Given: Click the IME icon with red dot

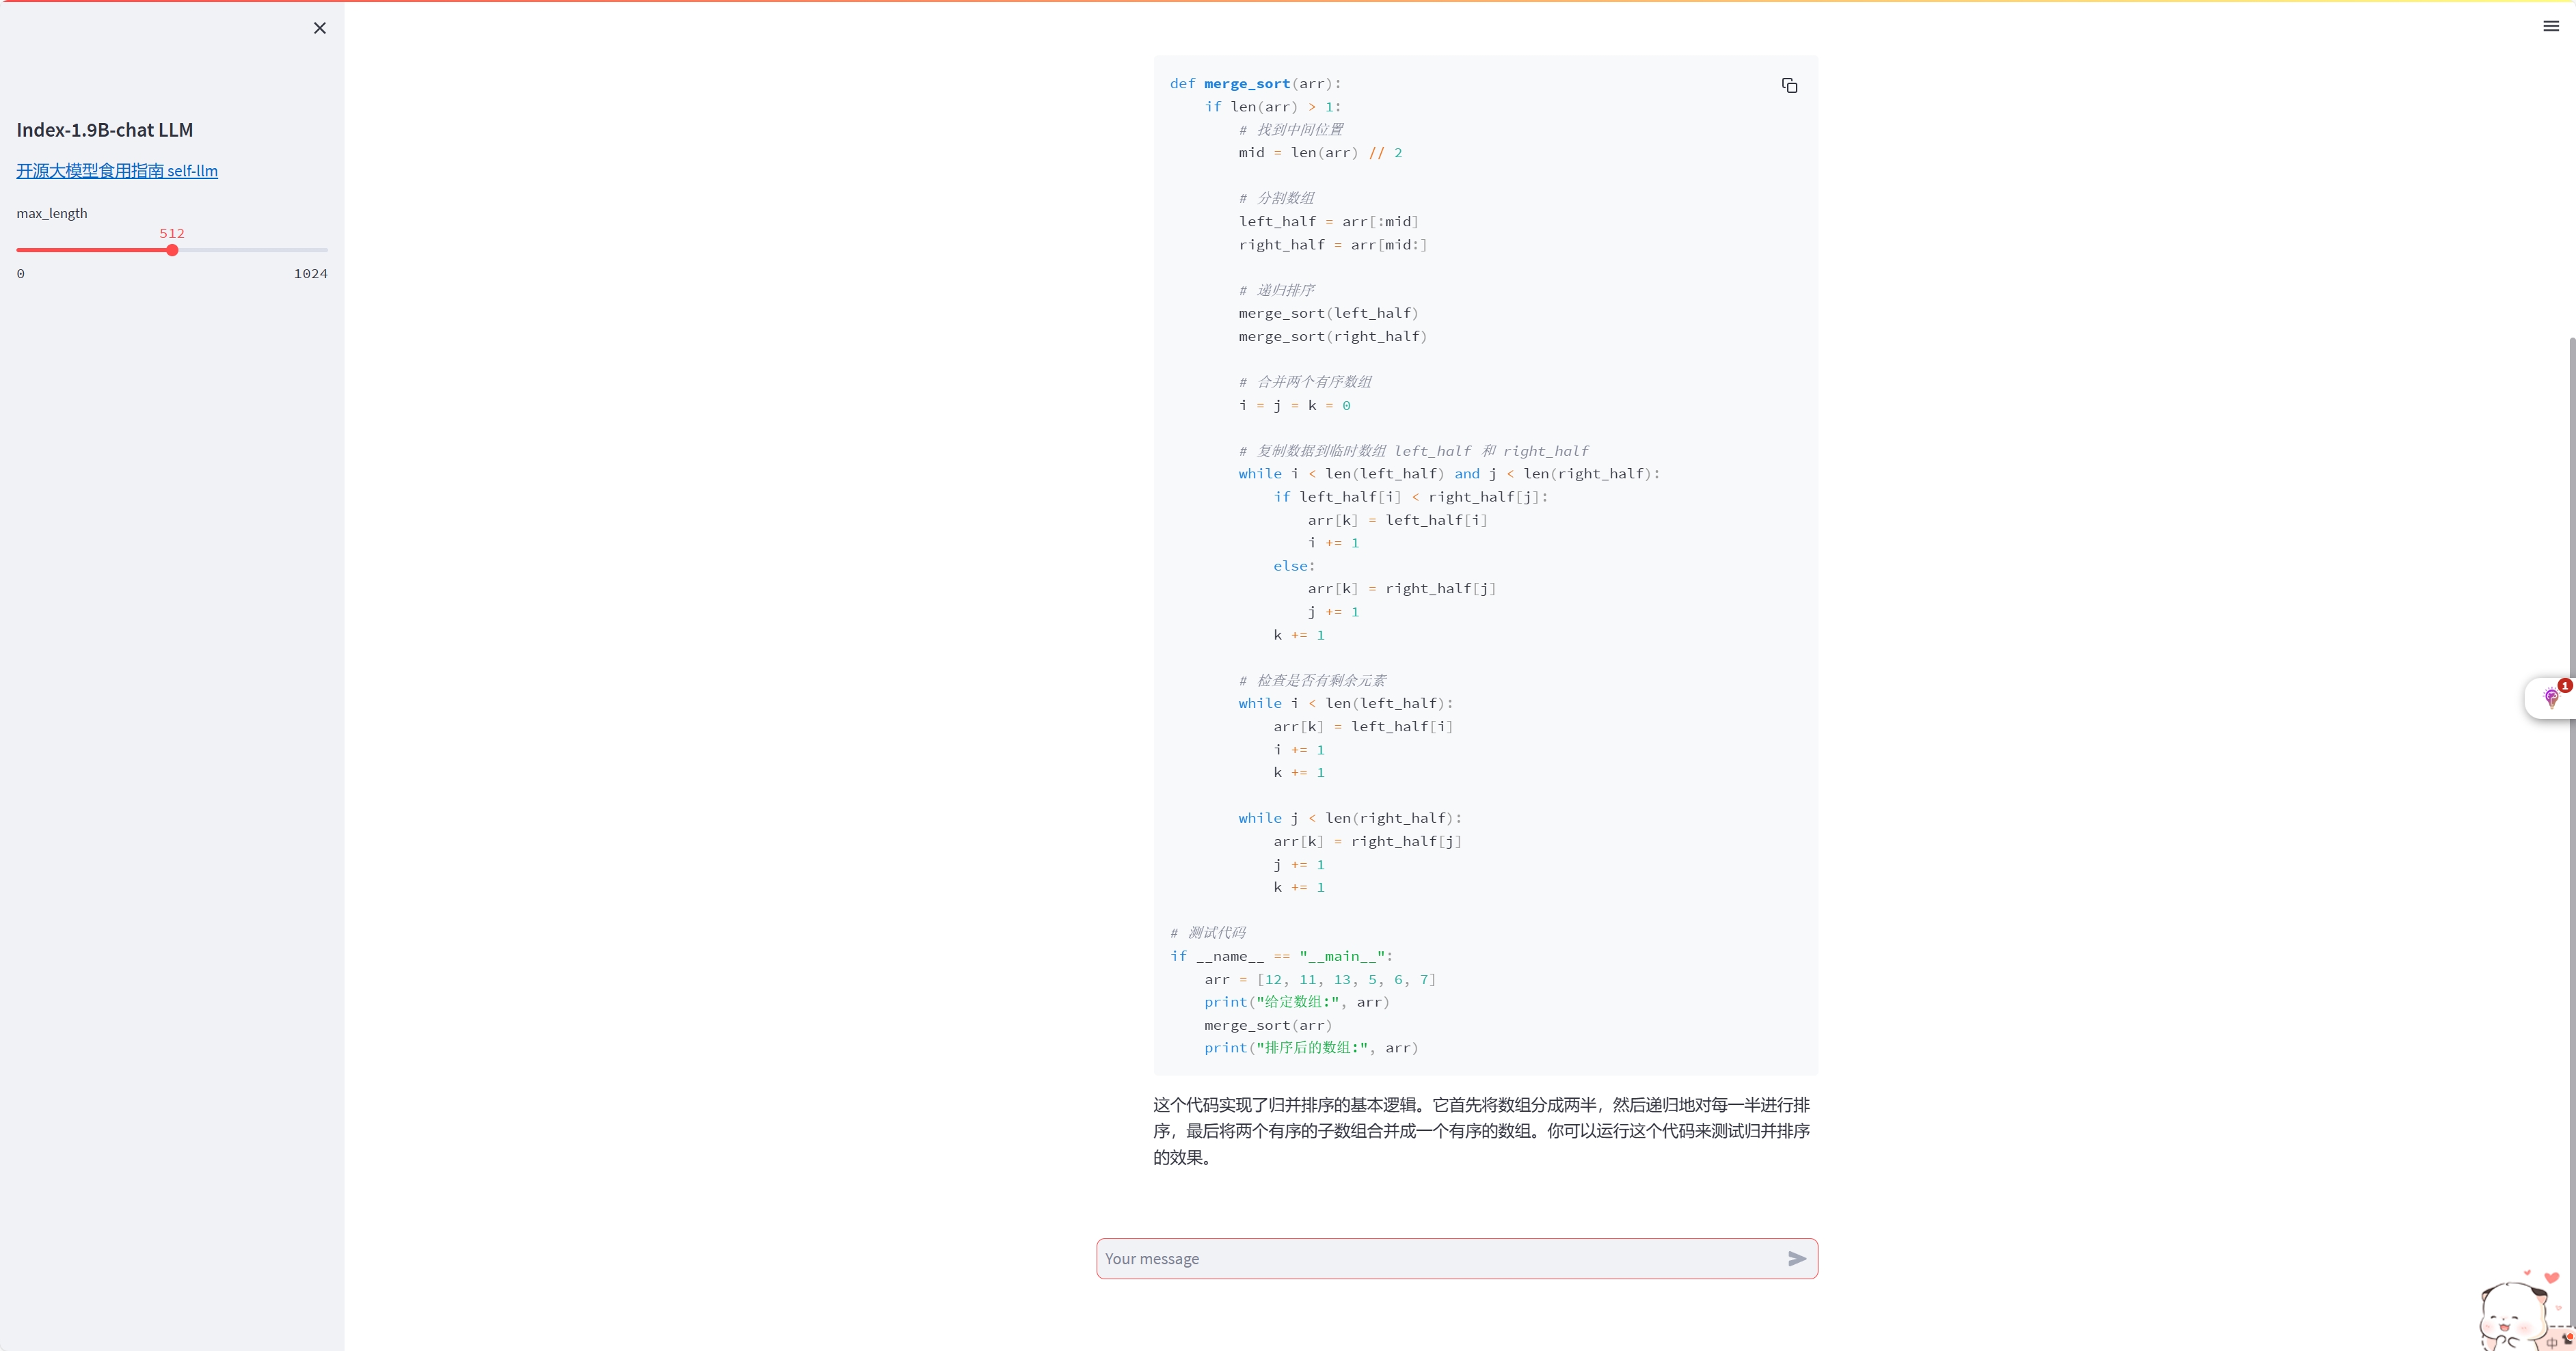Looking at the screenshot, I should 2568,1339.
